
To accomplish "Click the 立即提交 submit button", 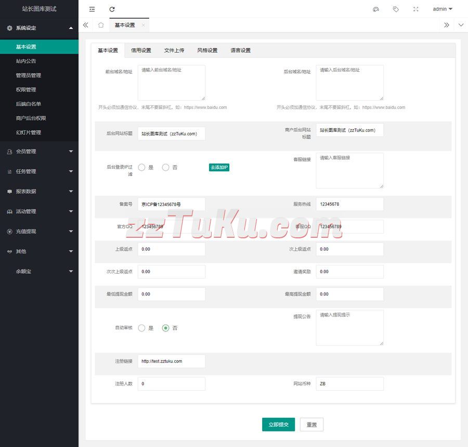I will [x=278, y=425].
